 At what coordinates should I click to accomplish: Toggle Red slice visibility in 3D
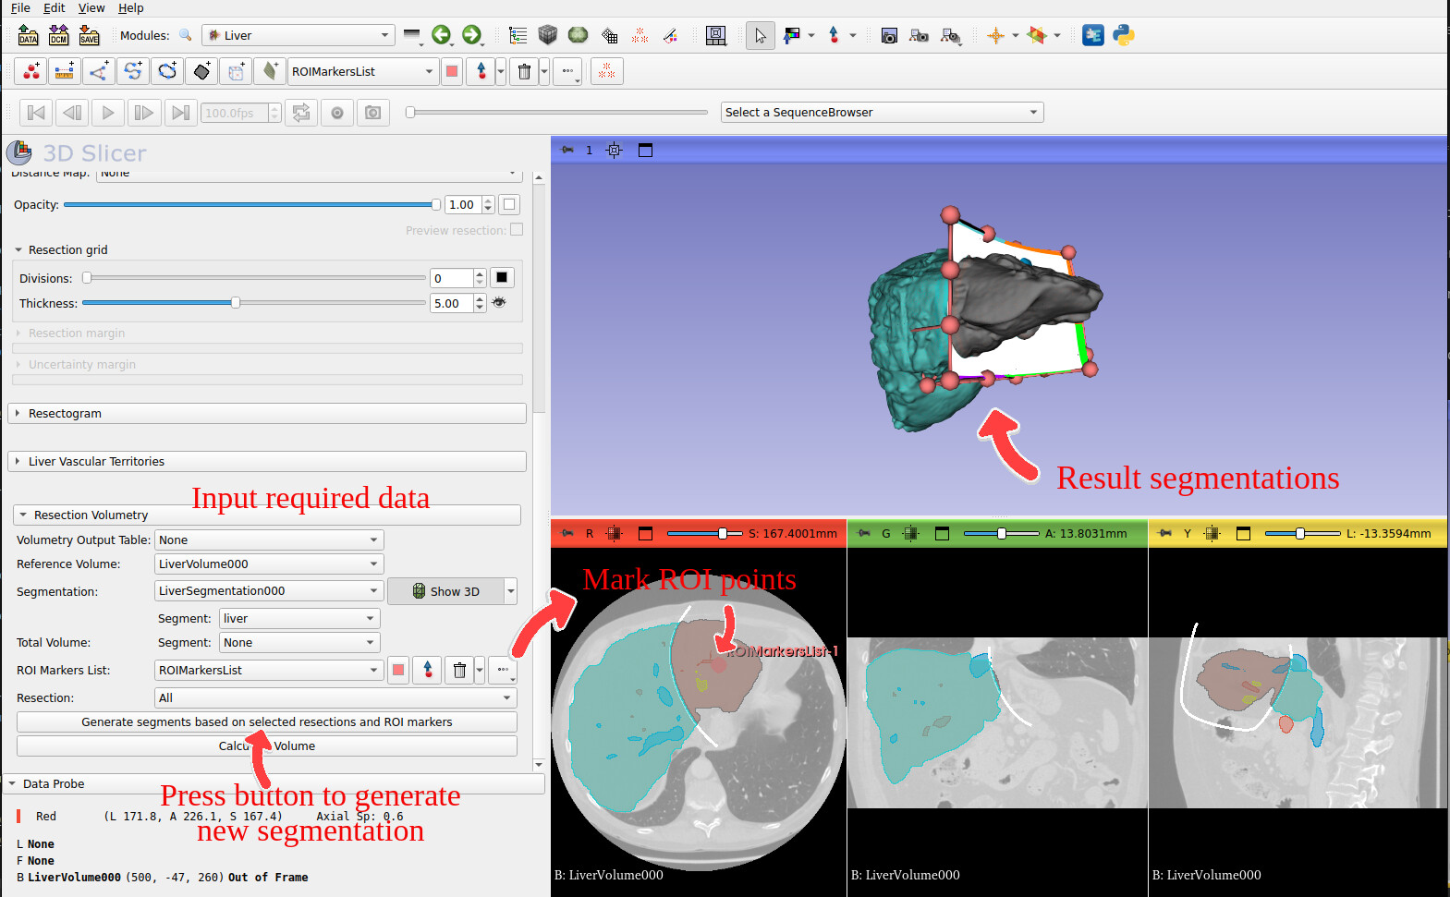coord(615,533)
